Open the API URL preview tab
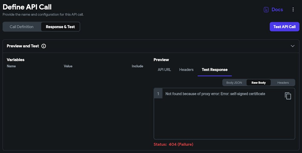 click(164, 70)
